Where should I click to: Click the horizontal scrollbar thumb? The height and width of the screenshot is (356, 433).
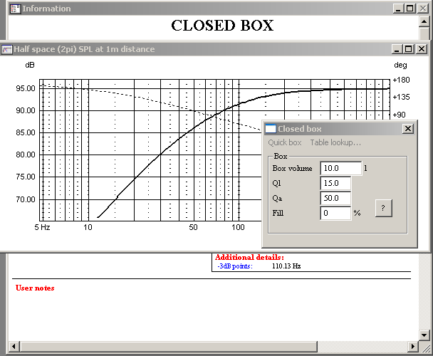[x=169, y=346]
